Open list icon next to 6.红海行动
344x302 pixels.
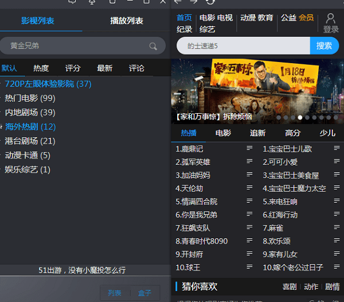tap(337, 214)
